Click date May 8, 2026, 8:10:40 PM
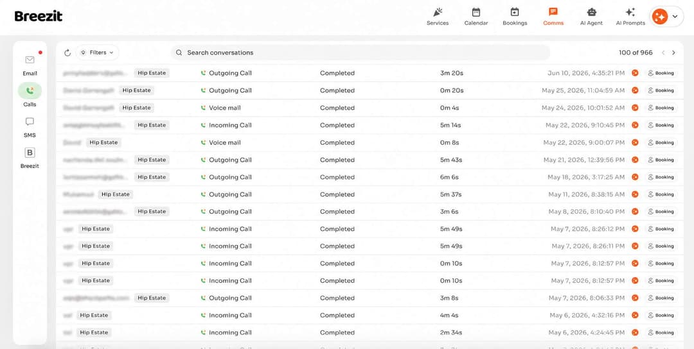The width and height of the screenshot is (694, 349). point(587,212)
